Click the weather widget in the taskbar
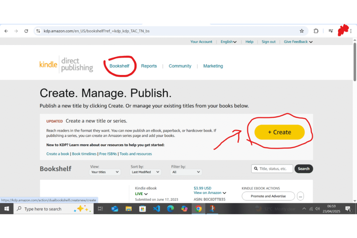The width and height of the screenshot is (357, 238). click(x=275, y=209)
